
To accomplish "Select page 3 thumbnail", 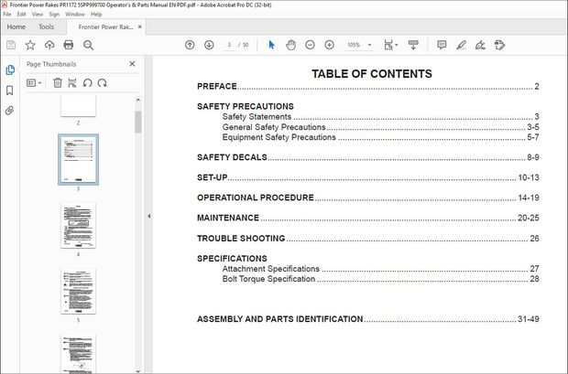I will point(78,159).
